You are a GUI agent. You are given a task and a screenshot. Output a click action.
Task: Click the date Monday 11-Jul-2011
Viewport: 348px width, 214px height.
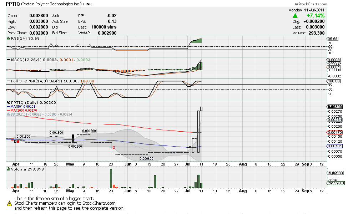pyautogui.click(x=306, y=10)
